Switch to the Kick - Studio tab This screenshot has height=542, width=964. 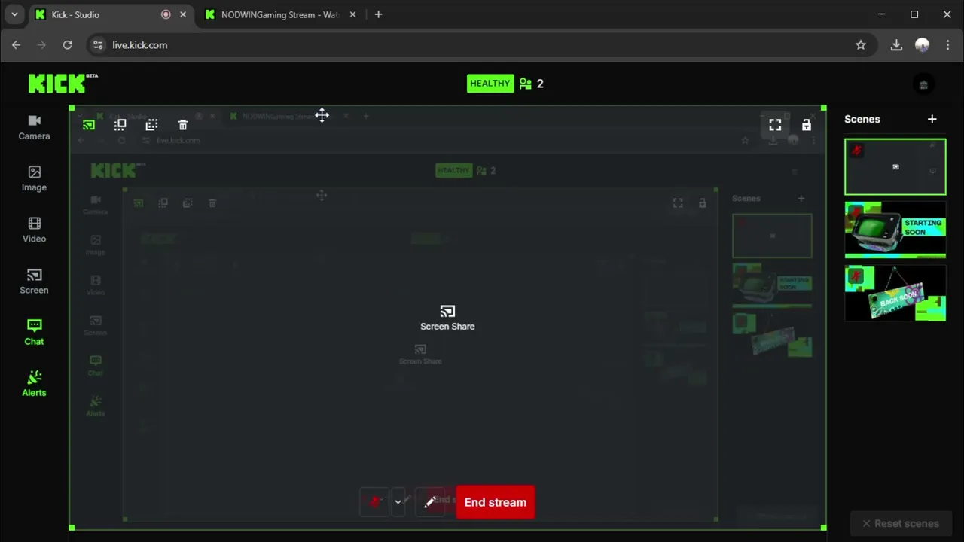click(x=111, y=14)
